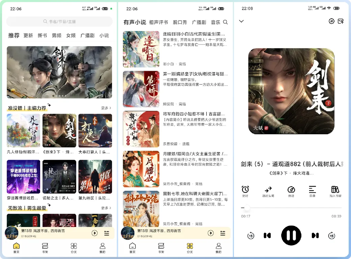Open the 小说 tab on the home screen
Viewport: 351px width, 259px height.
coord(104,35)
